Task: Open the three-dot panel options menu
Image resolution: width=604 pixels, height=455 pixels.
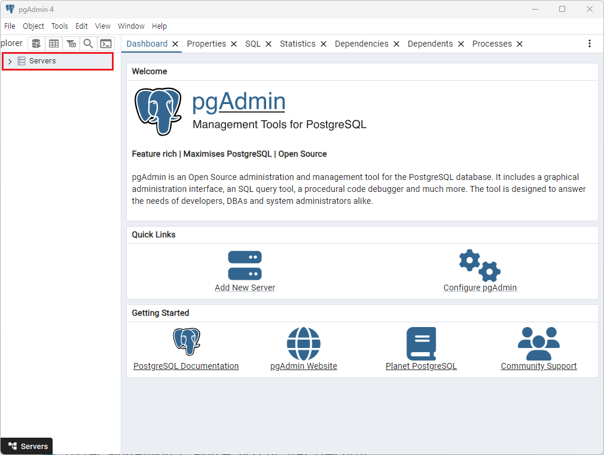Action: [590, 44]
